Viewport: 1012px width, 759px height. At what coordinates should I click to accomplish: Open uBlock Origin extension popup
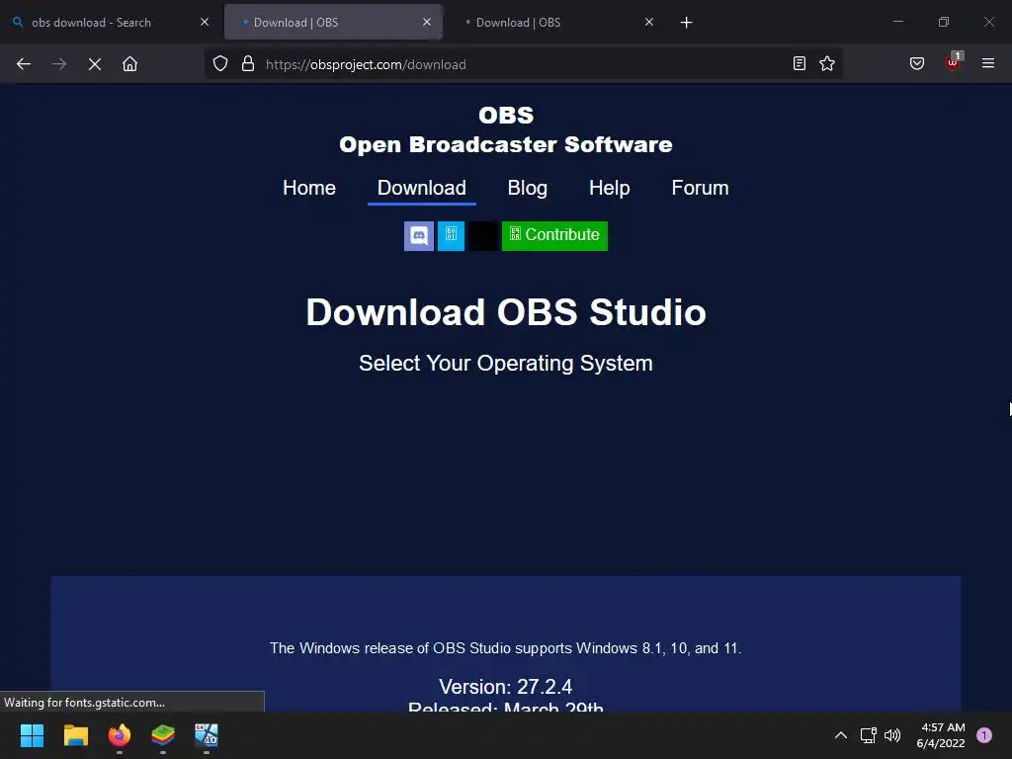(x=954, y=62)
